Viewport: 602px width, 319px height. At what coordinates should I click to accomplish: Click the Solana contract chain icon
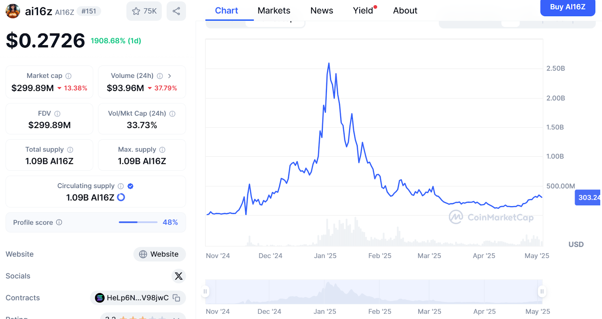100,298
